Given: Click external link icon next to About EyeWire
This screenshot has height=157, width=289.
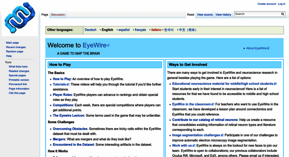Looking at the screenshot, I should [268, 48].
